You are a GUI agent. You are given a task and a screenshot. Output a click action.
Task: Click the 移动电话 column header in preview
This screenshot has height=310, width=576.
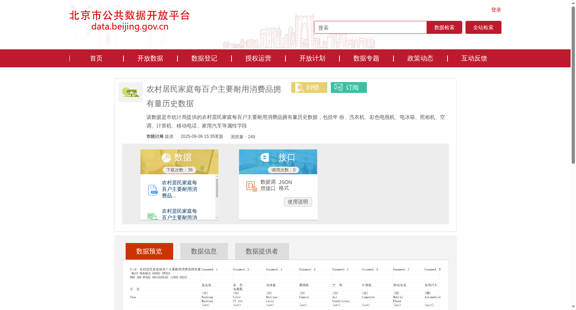(400, 285)
